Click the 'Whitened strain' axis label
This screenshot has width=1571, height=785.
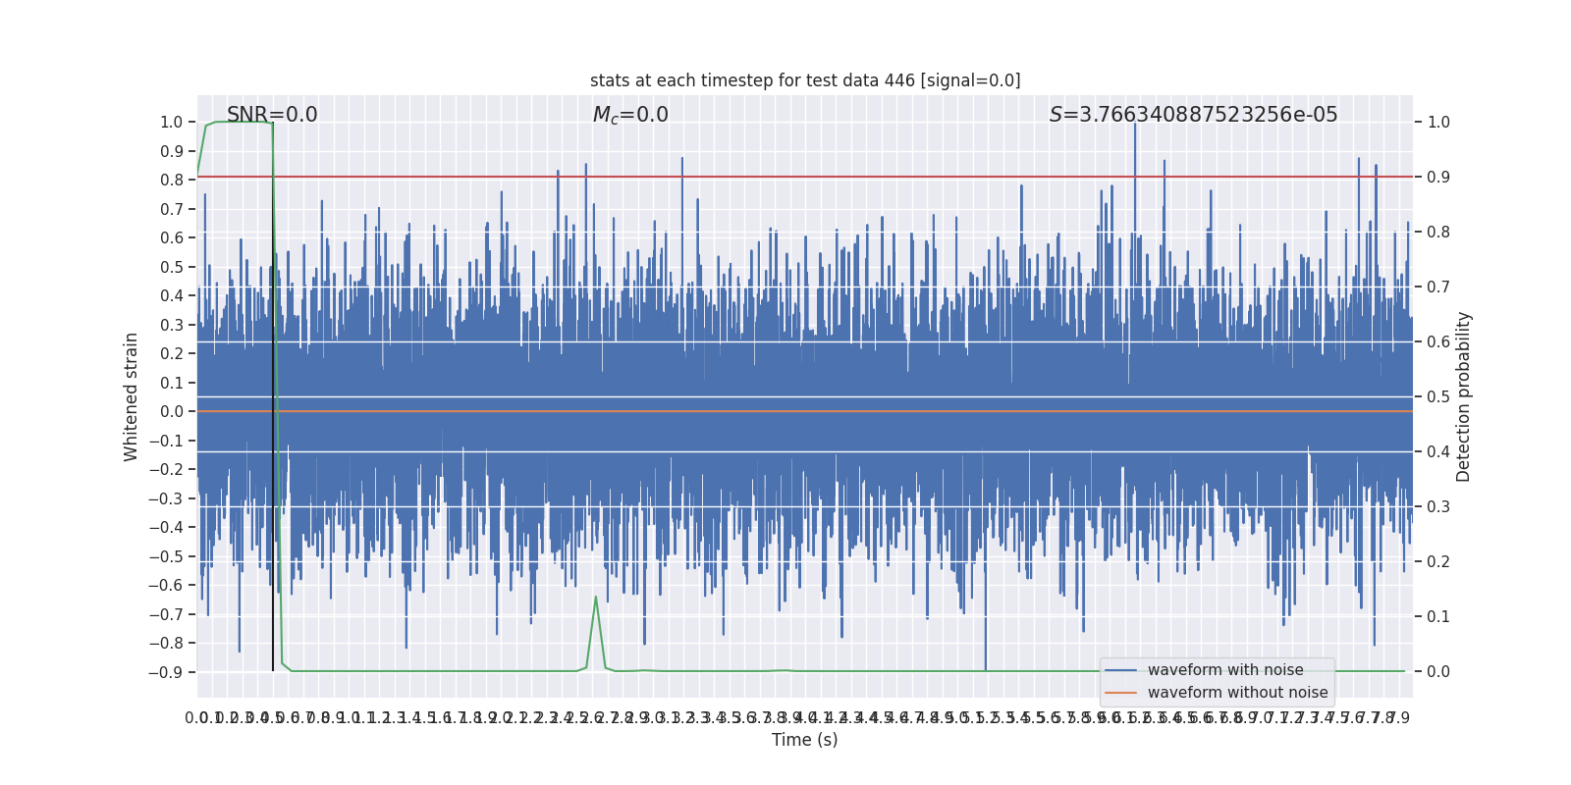click(x=132, y=396)
